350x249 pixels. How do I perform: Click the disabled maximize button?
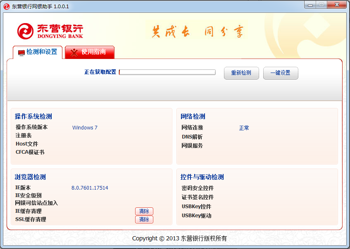click(x=321, y=5)
